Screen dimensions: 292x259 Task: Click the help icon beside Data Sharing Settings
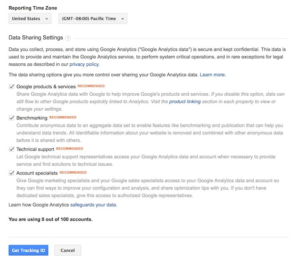[68, 38]
